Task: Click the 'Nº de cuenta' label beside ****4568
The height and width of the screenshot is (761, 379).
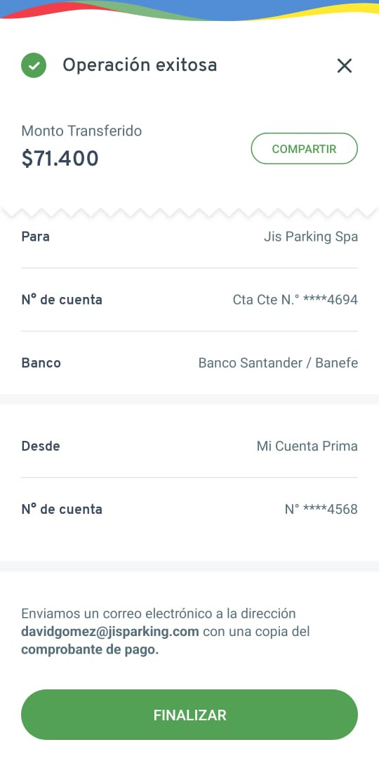Action: click(62, 509)
